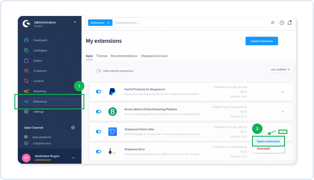Open the Last updated sort dropdown

click(280, 69)
